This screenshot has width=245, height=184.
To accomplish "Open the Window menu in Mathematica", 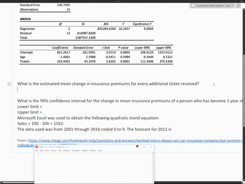I will point(93,150).
